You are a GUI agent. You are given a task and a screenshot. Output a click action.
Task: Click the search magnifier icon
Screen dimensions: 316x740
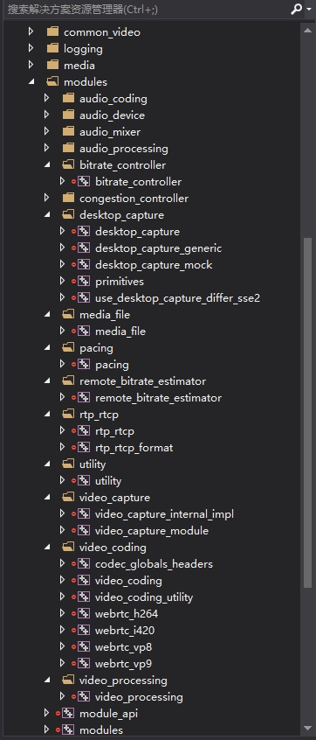pos(296,9)
